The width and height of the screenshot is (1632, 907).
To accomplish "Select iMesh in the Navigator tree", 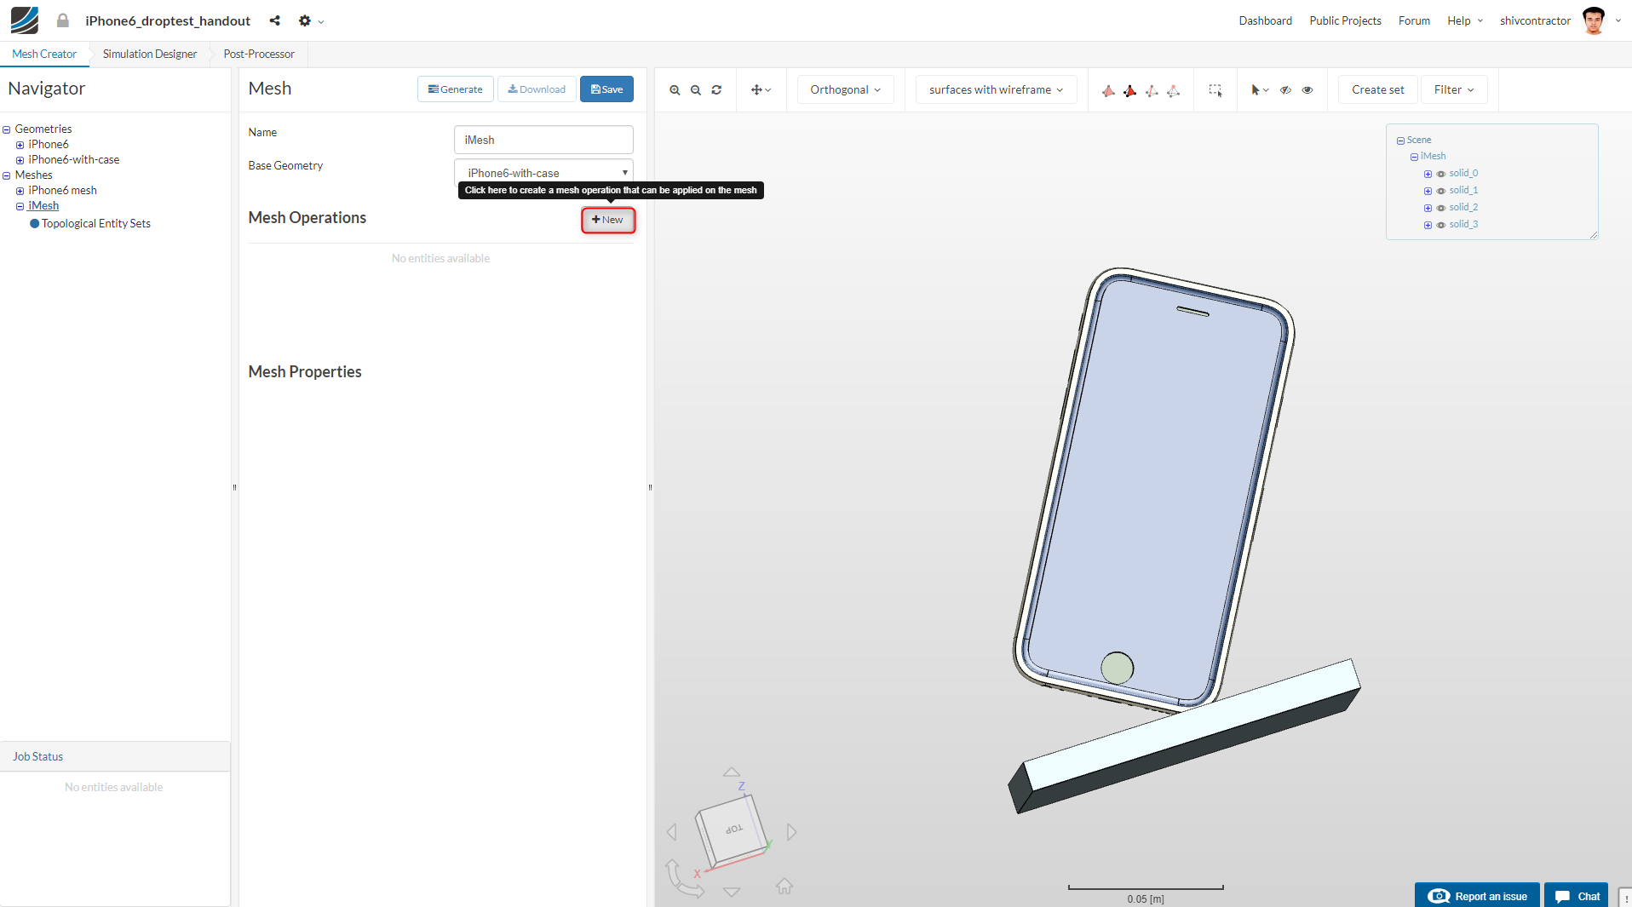I will tap(43, 206).
